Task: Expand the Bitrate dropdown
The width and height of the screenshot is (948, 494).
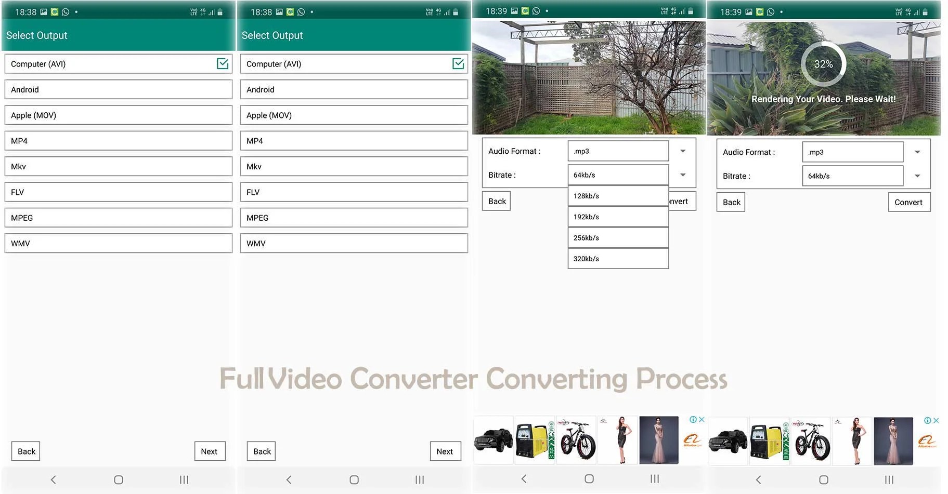Action: pyautogui.click(x=683, y=175)
